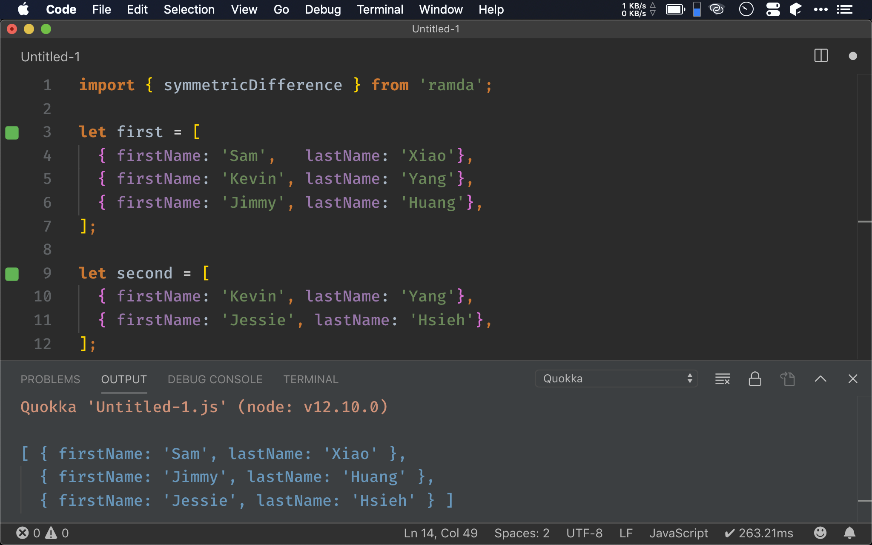Switch to the Output tab
Screen dimensions: 872x545
pyautogui.click(x=124, y=379)
